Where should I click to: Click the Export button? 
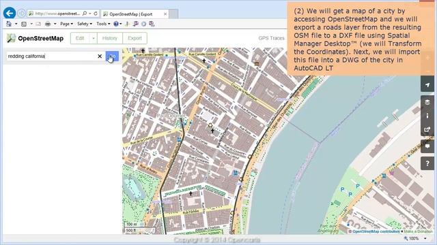point(135,38)
